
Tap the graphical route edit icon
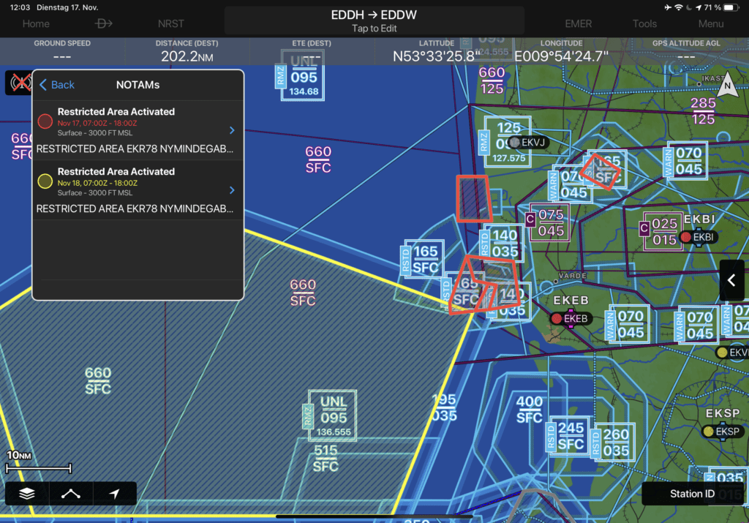71,494
